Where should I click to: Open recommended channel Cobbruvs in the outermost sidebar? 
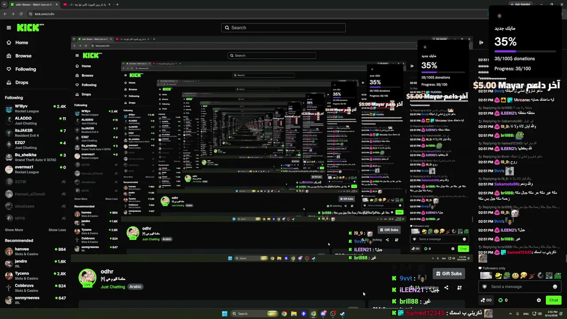click(35, 288)
